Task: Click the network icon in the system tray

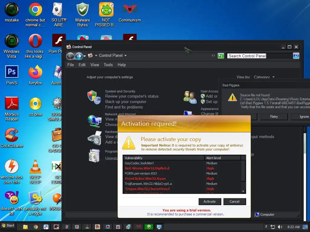Action: pos(273,227)
